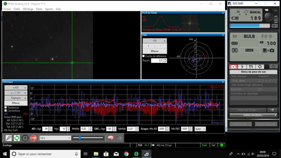Screen dimensions: 281x158
Task: Open the Signets menu
Action: point(49,9)
